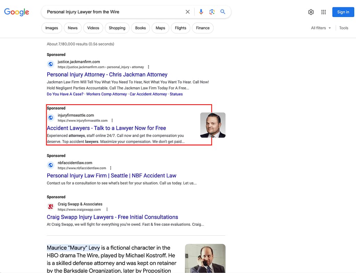The width and height of the screenshot is (356, 273).
Task: Open Do You Have A Case? sitelink
Action: (65, 94)
